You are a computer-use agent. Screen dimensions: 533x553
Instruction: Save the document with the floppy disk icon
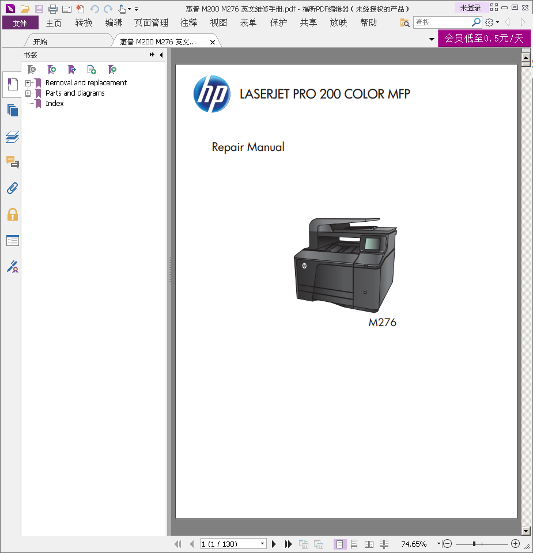(39, 9)
